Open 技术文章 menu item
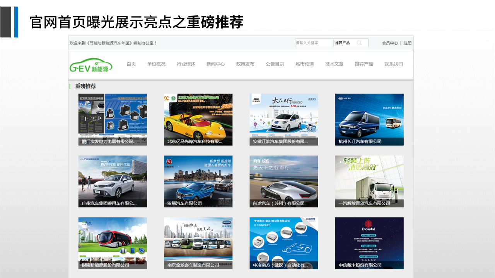The height and width of the screenshot is (278, 495). point(334,64)
